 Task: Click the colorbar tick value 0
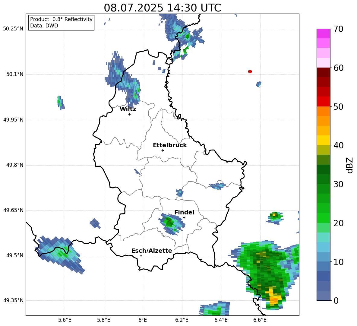336,300
